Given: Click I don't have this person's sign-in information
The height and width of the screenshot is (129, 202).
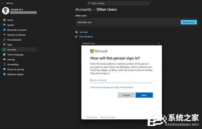Looking at the screenshot, I should coord(112,87).
